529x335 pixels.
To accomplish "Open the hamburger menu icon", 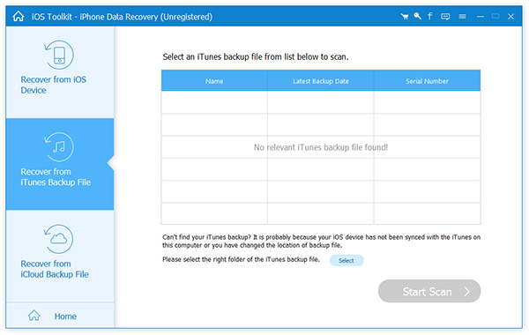I will pyautogui.click(x=462, y=16).
